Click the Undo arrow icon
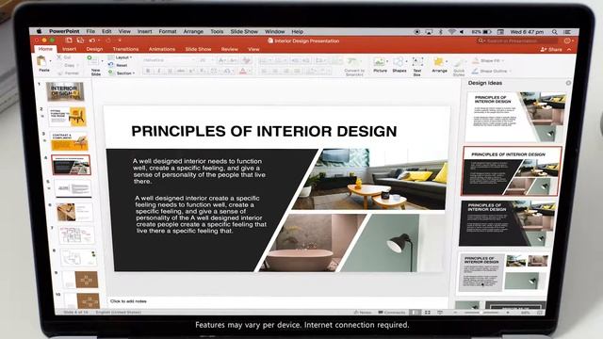The height and width of the screenshot is (339, 603). click(91, 40)
